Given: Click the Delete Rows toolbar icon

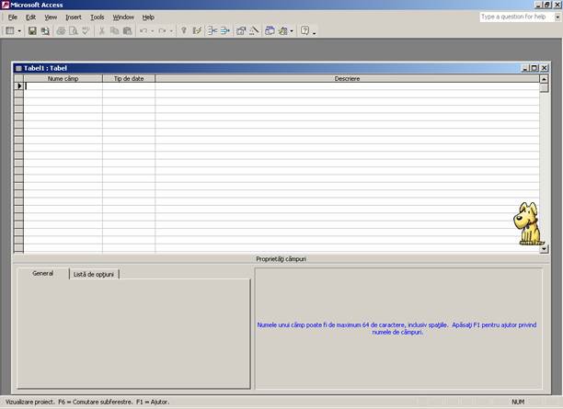Looking at the screenshot, I should 224,31.
